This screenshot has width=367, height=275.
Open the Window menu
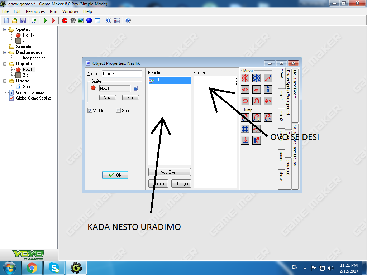[x=70, y=11]
